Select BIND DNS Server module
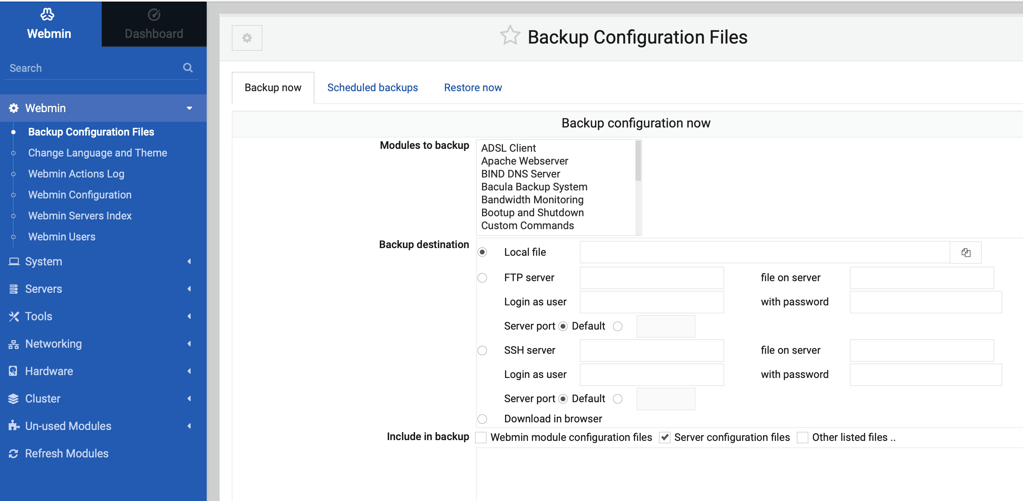The image size is (1023, 501). click(x=520, y=174)
